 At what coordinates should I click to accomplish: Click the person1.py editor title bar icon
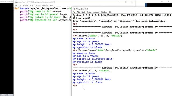16,2
